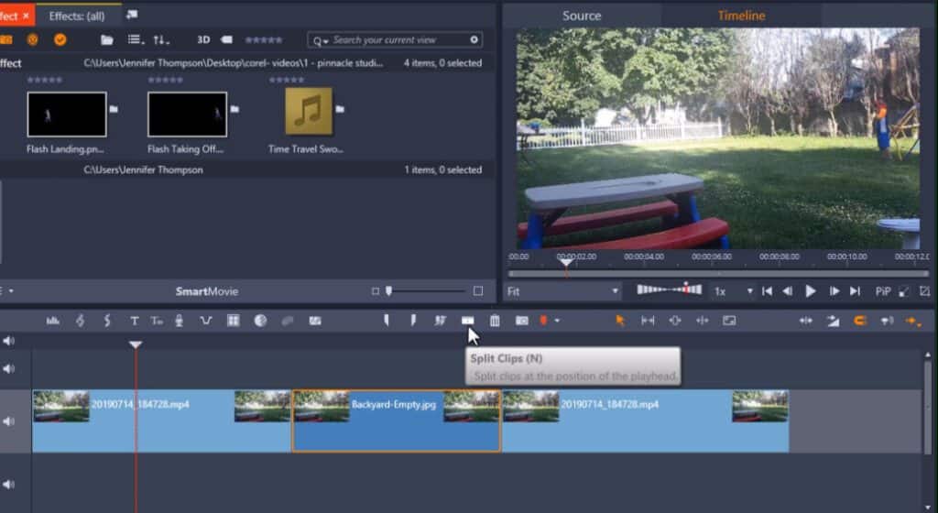Open the title creator T tool
Image resolution: width=938 pixels, height=513 pixels.
pos(134,321)
